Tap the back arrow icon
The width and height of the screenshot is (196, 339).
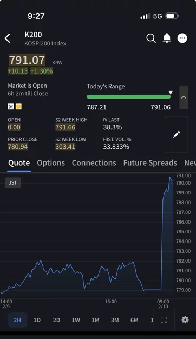8,38
